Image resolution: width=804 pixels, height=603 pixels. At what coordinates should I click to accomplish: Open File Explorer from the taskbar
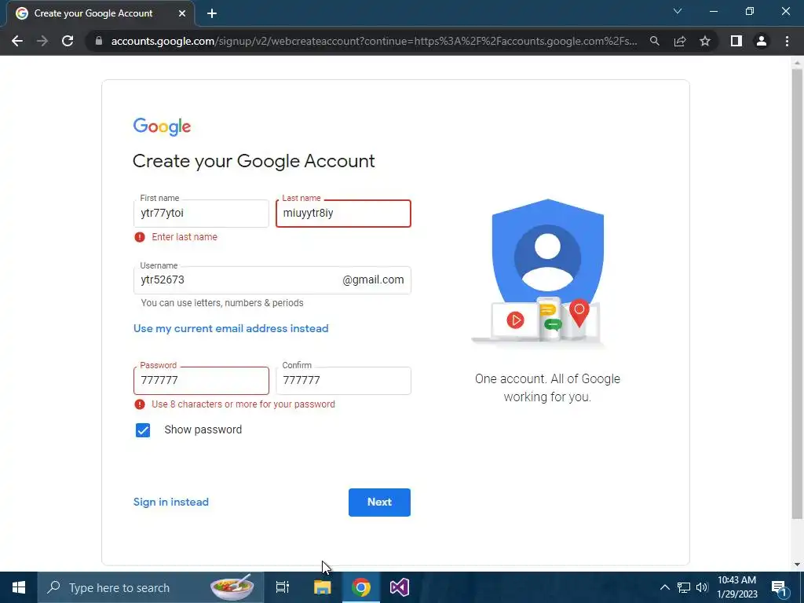pos(322,587)
